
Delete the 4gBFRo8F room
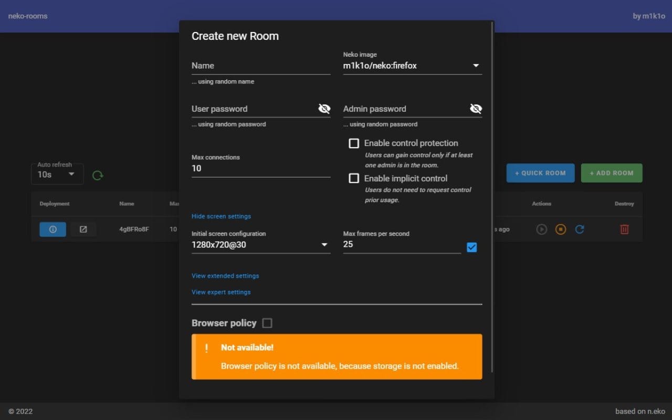click(624, 229)
